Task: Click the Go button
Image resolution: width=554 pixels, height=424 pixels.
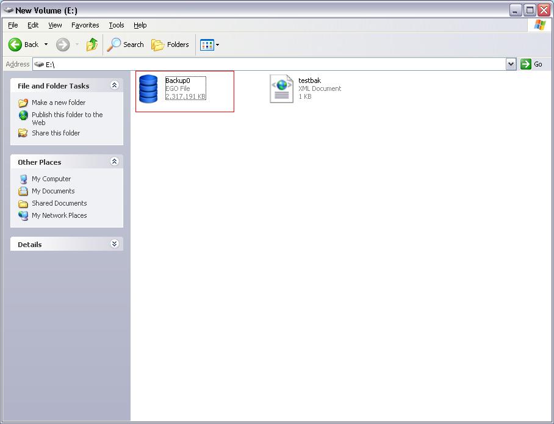Action: pos(531,64)
